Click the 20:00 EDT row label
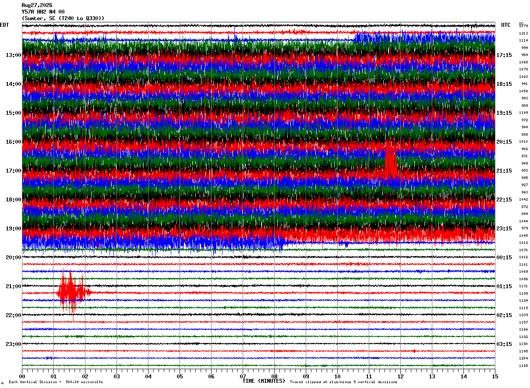Viewport: 530px width, 388px height. [x=14, y=257]
